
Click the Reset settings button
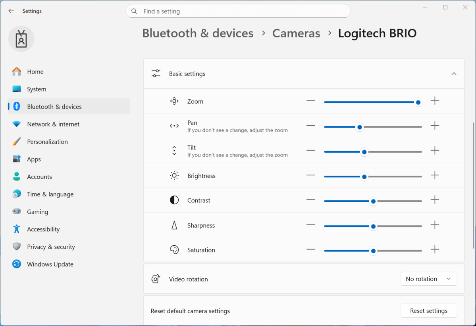pos(429,310)
